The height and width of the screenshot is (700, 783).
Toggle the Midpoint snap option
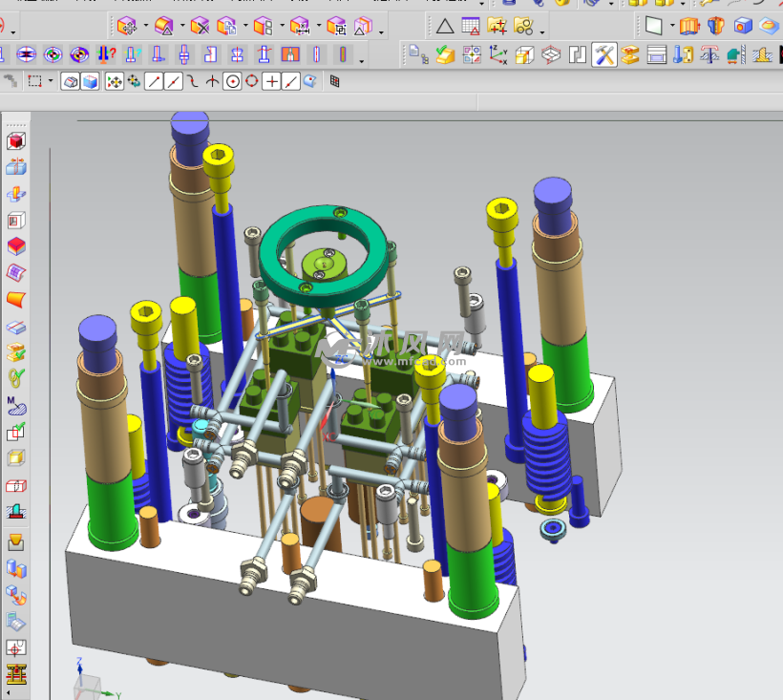pyautogui.click(x=173, y=82)
